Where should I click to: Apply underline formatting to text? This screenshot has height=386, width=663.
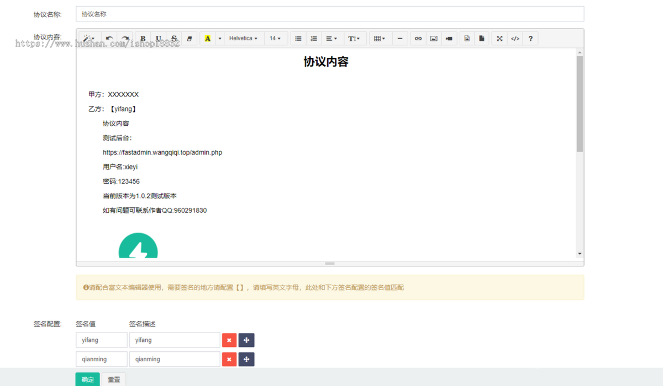pos(159,38)
